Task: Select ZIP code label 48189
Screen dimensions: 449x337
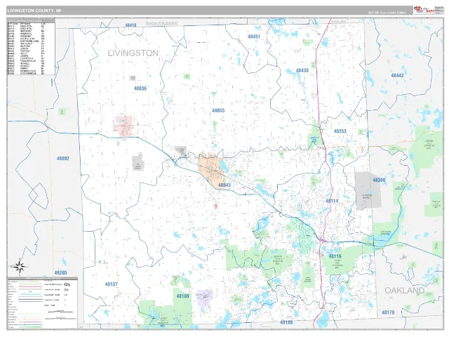Action: click(x=286, y=322)
